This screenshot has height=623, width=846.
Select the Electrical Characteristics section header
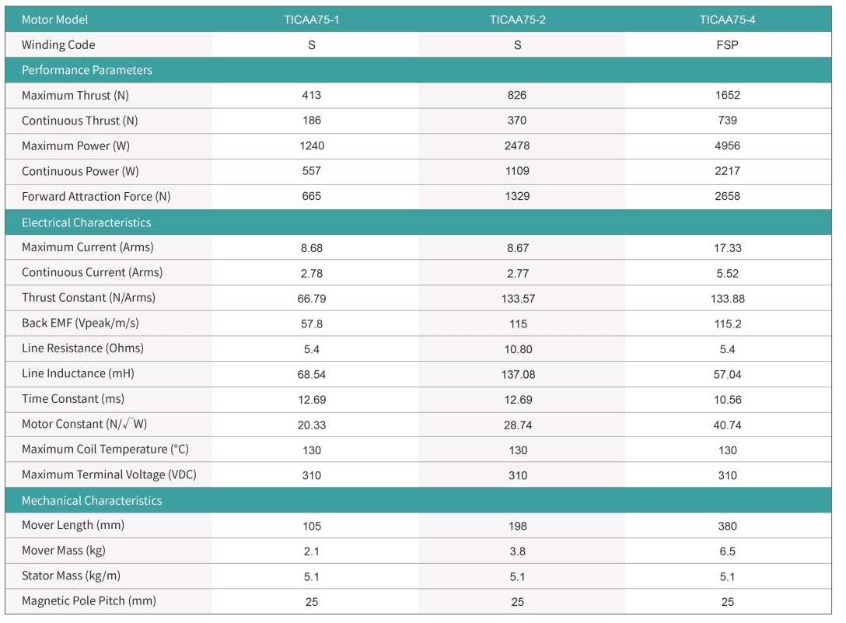[x=86, y=222]
